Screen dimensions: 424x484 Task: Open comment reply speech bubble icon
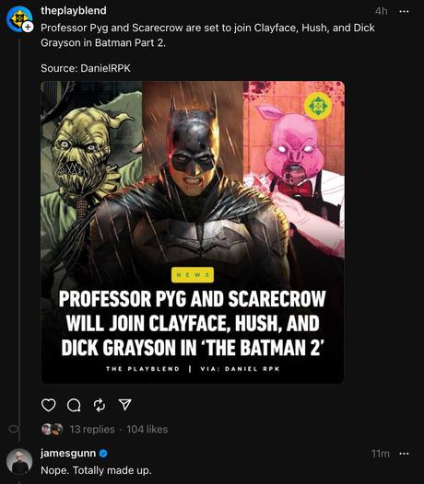(x=74, y=405)
